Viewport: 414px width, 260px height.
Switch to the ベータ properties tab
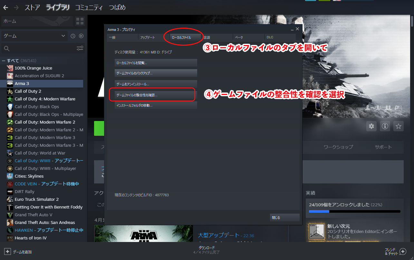tap(249, 37)
